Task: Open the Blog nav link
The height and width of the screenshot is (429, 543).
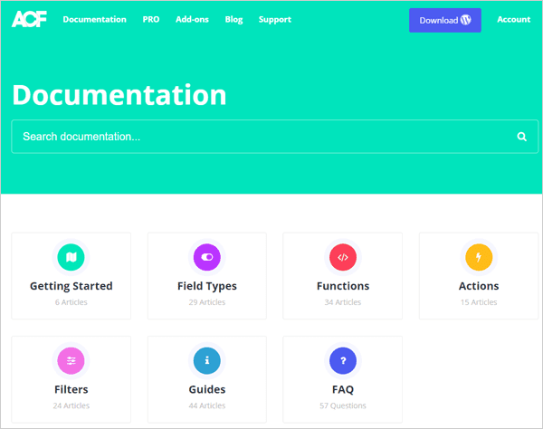Action: [233, 20]
